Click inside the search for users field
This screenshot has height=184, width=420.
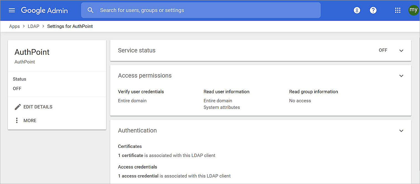[194, 10]
